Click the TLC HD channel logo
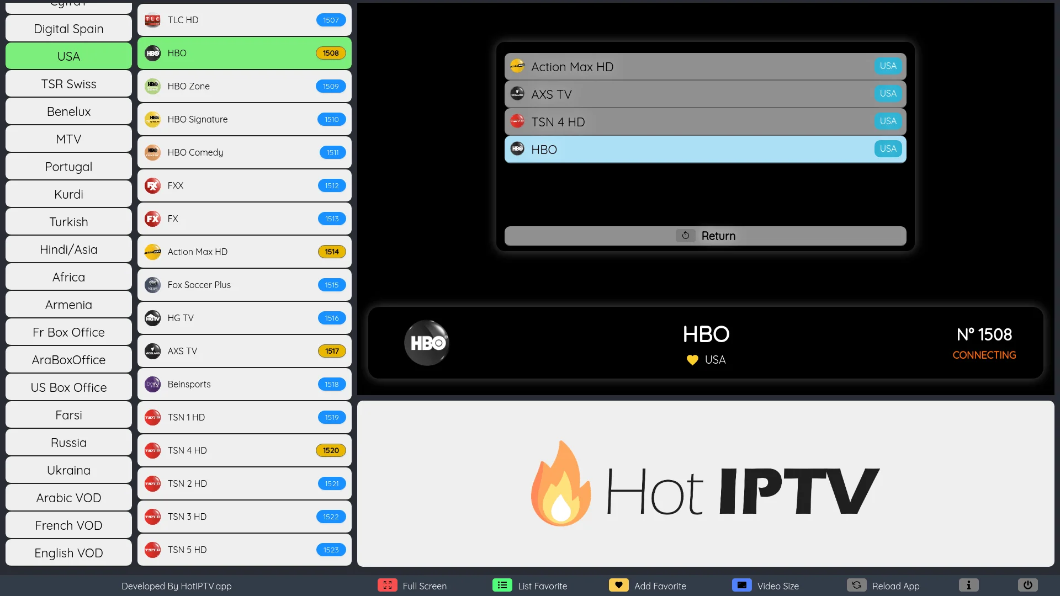The image size is (1060, 596). click(x=152, y=20)
